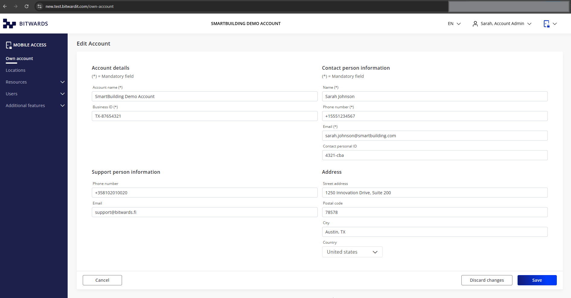Viewport: 571px width, 298px height.
Task: Click the Postal code field 78578
Action: (x=435, y=212)
